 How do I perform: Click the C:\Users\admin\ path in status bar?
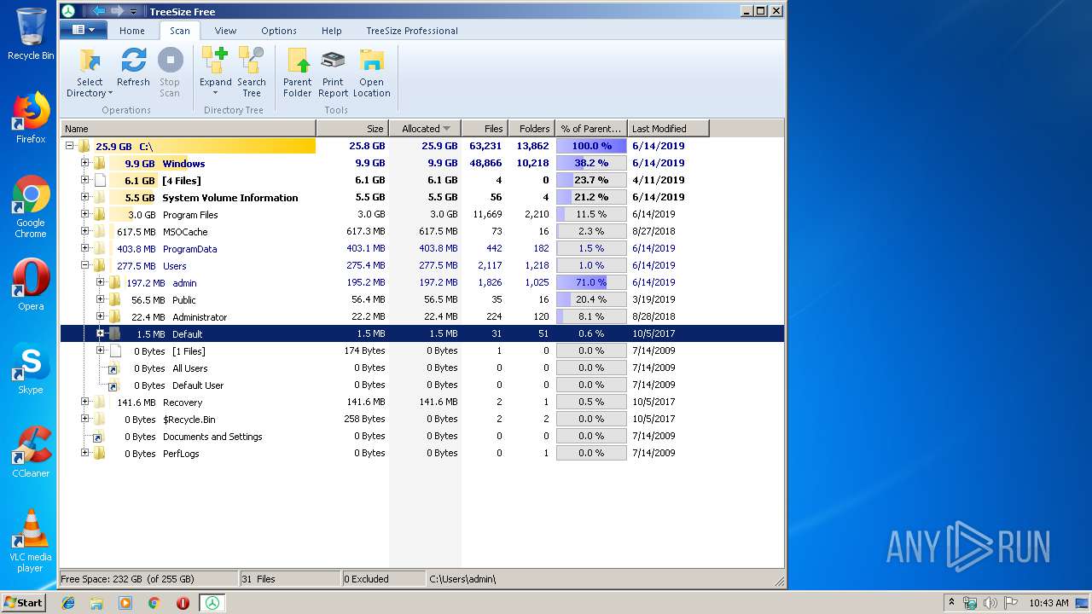(462, 579)
